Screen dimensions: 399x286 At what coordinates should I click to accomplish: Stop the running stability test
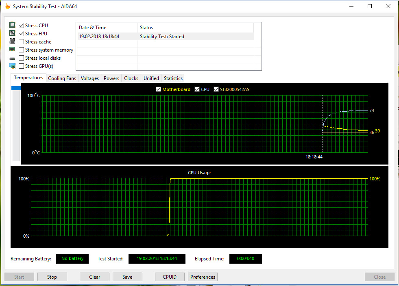pyautogui.click(x=52, y=277)
